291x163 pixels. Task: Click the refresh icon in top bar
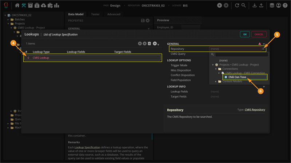coord(237,5)
